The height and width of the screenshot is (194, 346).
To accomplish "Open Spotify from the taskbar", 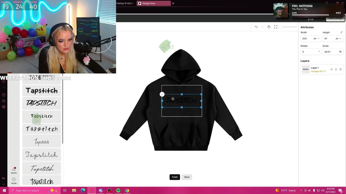I will coord(118,190).
